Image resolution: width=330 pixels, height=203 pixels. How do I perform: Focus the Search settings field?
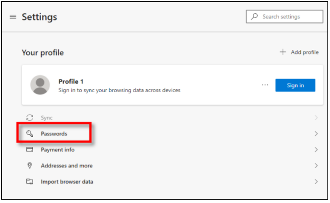(284, 16)
